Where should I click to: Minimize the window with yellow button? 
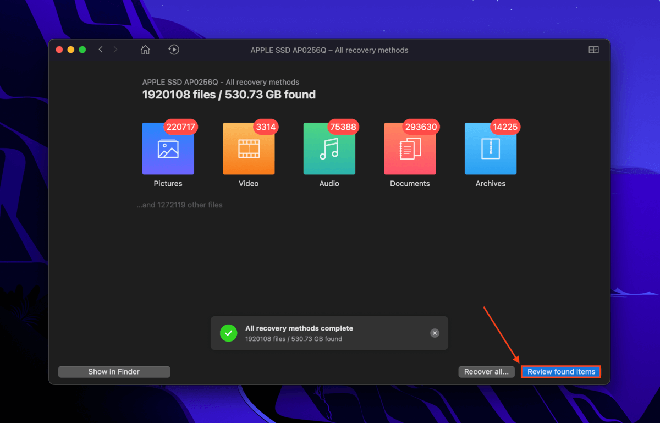click(71, 50)
